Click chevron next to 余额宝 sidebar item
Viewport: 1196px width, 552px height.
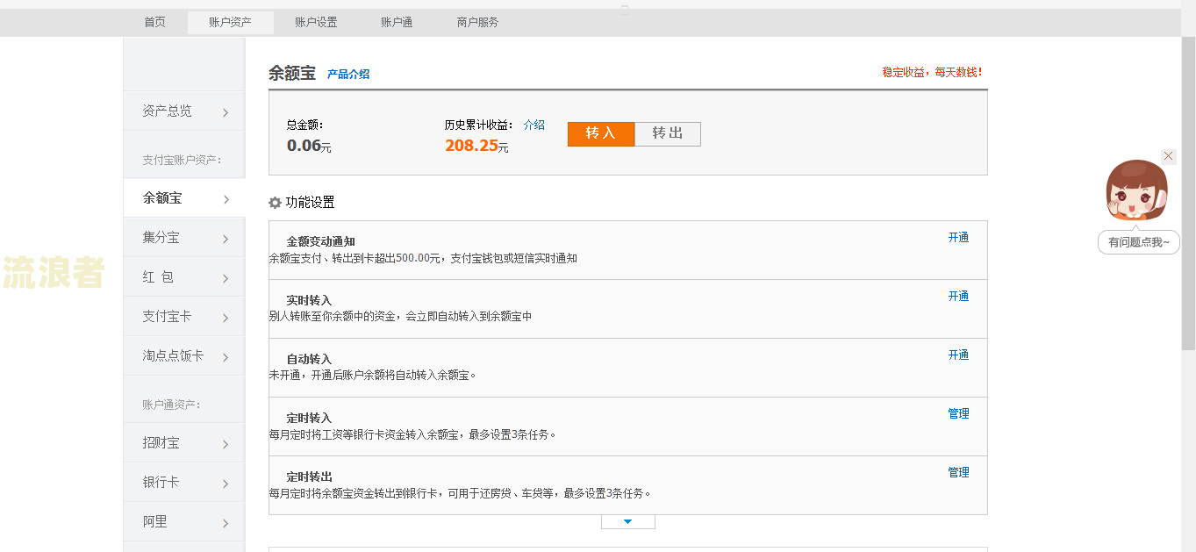(x=226, y=199)
